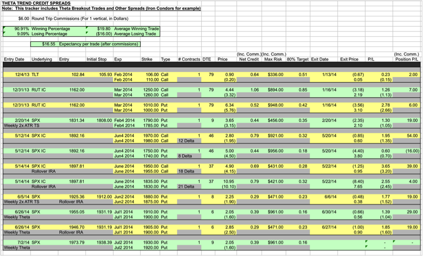Select the 1938.39 initial stop cell
Image resolution: width=423 pixels, height=256 pixels.
104,242
